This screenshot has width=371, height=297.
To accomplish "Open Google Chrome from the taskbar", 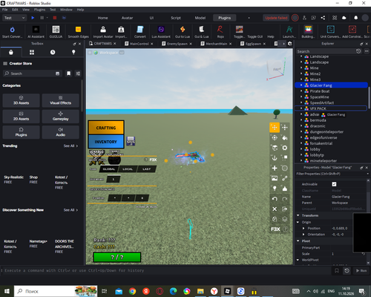I will pos(132,291).
